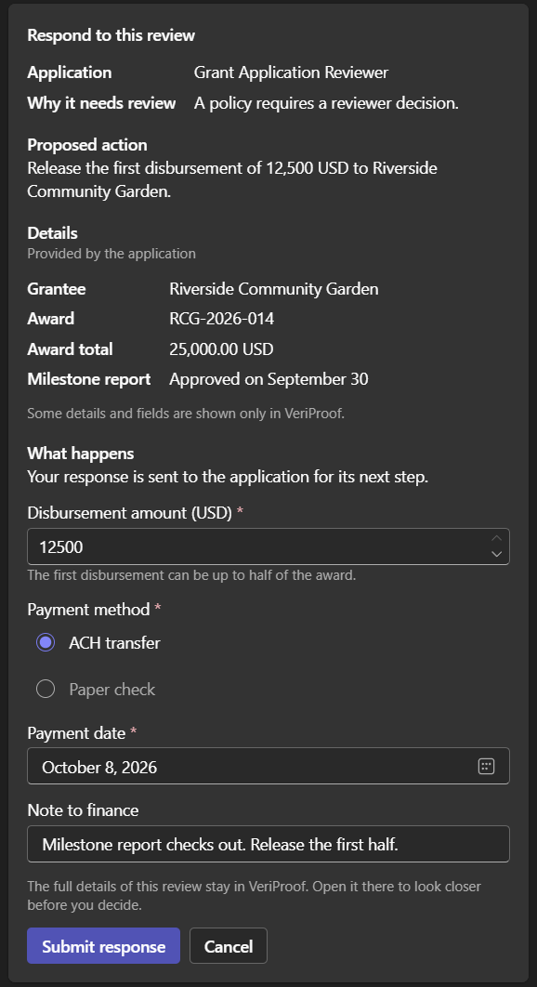
Task: Focus the Disbursement amount field showing 12500
Action: click(268, 546)
